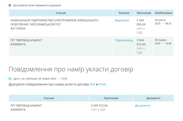Image resolution: width=183 pixels, height=121 pixels.
Task: Click the green clock publication icon
Action: coord(10,79)
